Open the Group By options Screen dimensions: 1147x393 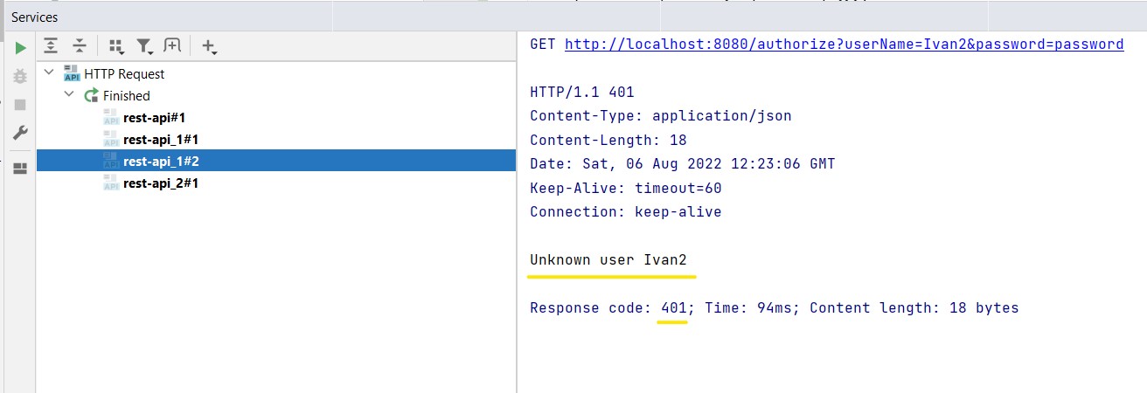115,46
